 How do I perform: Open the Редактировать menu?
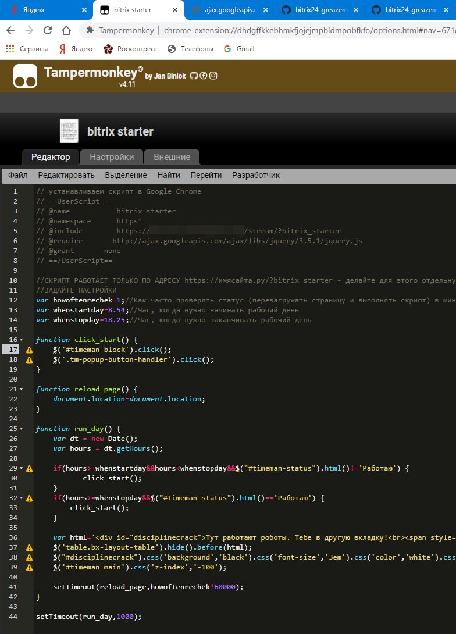coord(66,175)
